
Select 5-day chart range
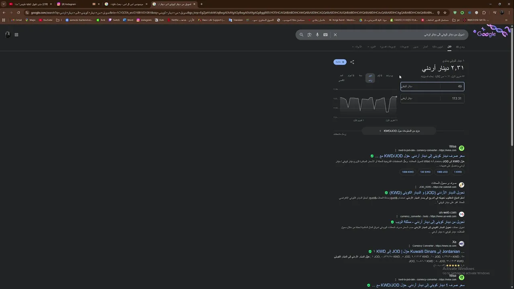point(379,75)
